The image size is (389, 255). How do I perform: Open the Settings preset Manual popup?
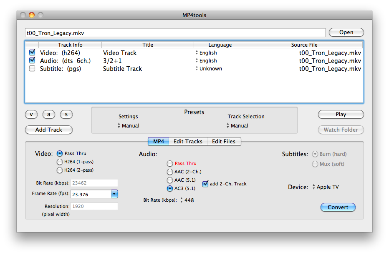coord(129,125)
